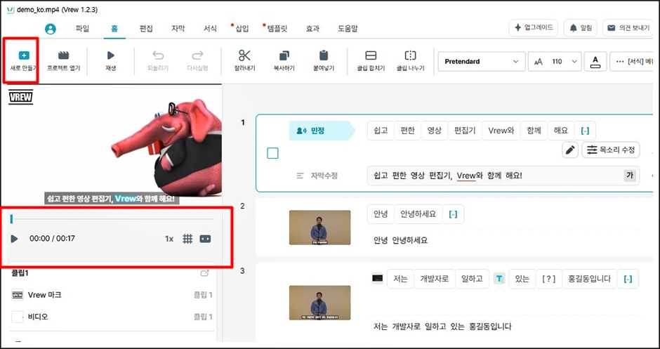Open 알림 notifications
Screen dimensions: 660x349
click(x=581, y=28)
